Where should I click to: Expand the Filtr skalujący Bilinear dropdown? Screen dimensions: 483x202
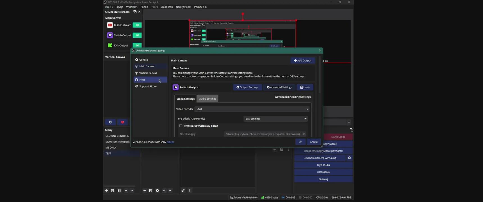pos(265,134)
